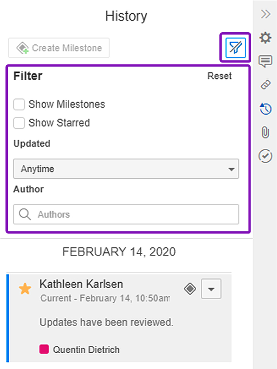Enable Show Starred checkbox
This screenshot has height=369, width=277.
point(19,123)
